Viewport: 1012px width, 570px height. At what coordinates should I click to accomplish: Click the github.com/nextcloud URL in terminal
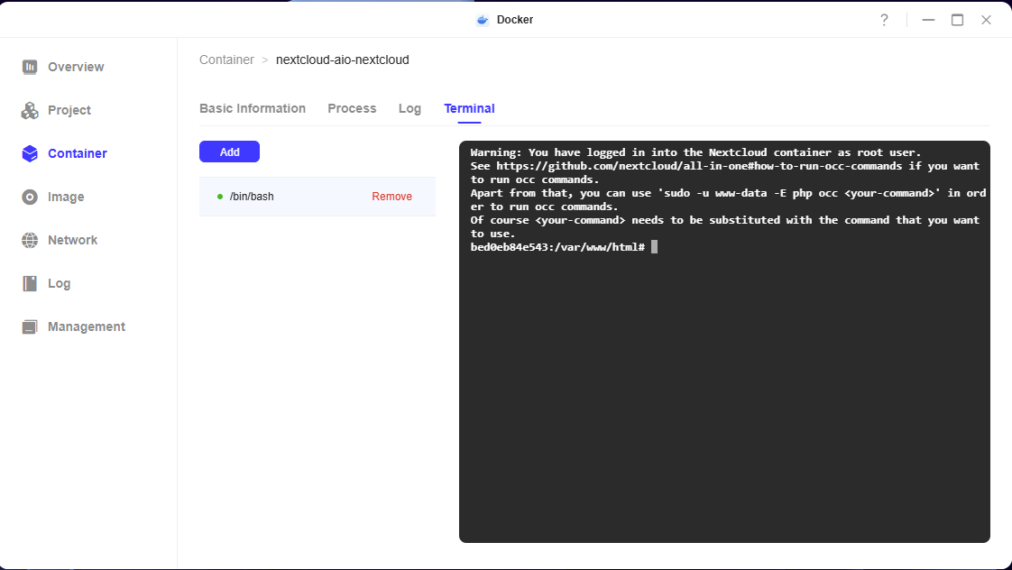(699, 166)
